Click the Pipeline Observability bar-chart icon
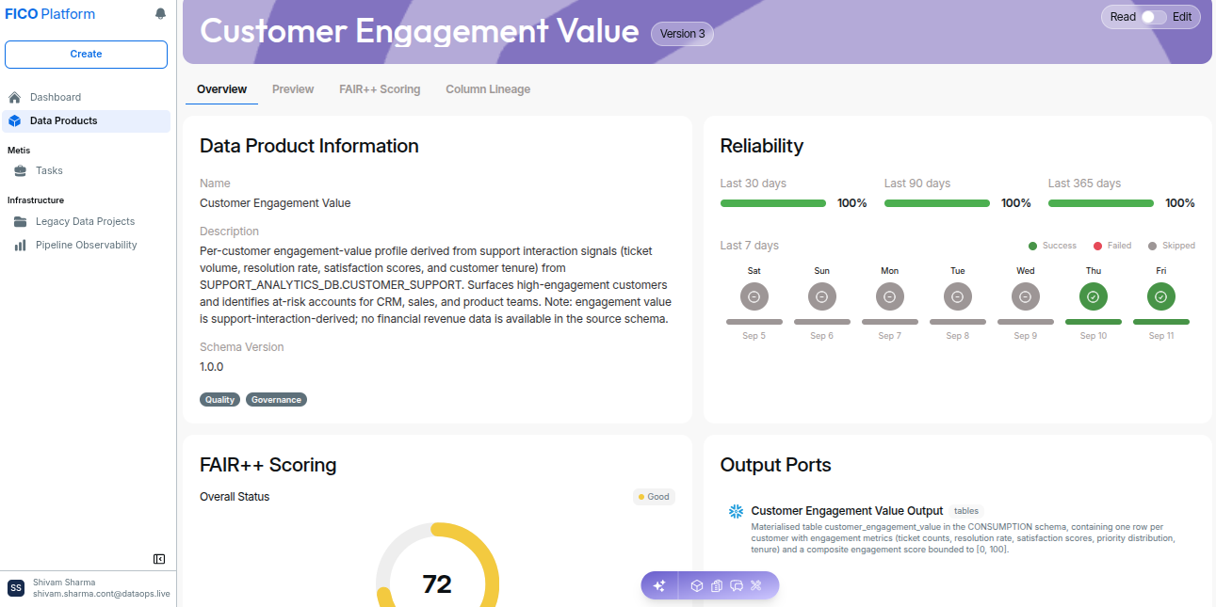 click(20, 245)
